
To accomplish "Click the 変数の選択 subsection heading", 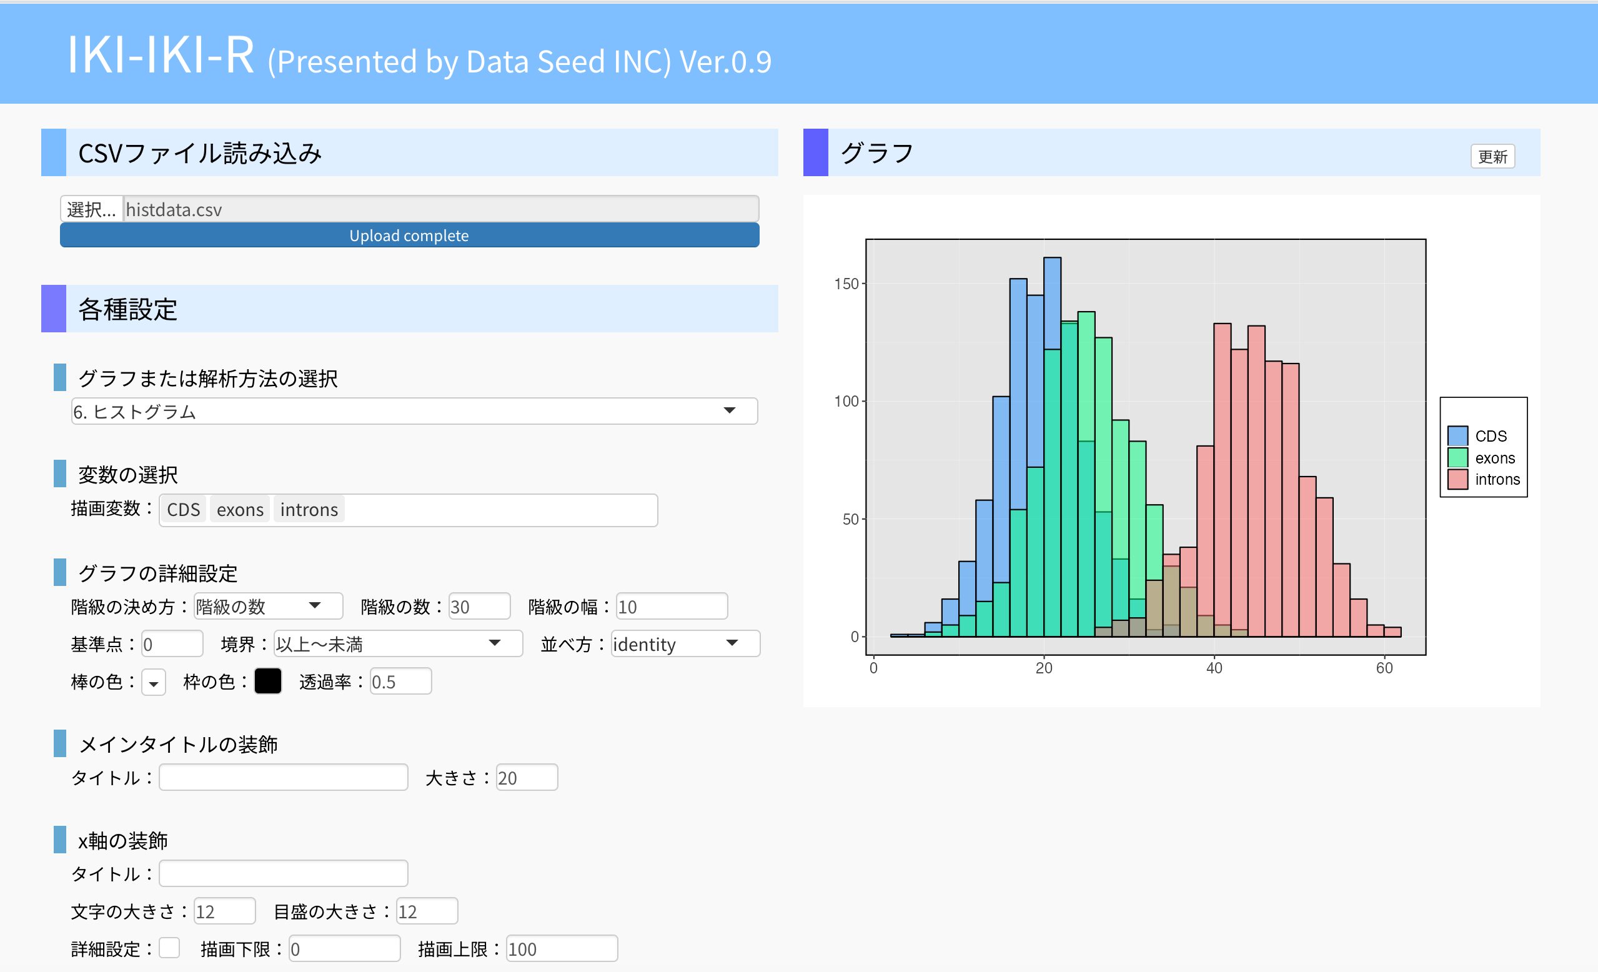I will click(x=128, y=475).
